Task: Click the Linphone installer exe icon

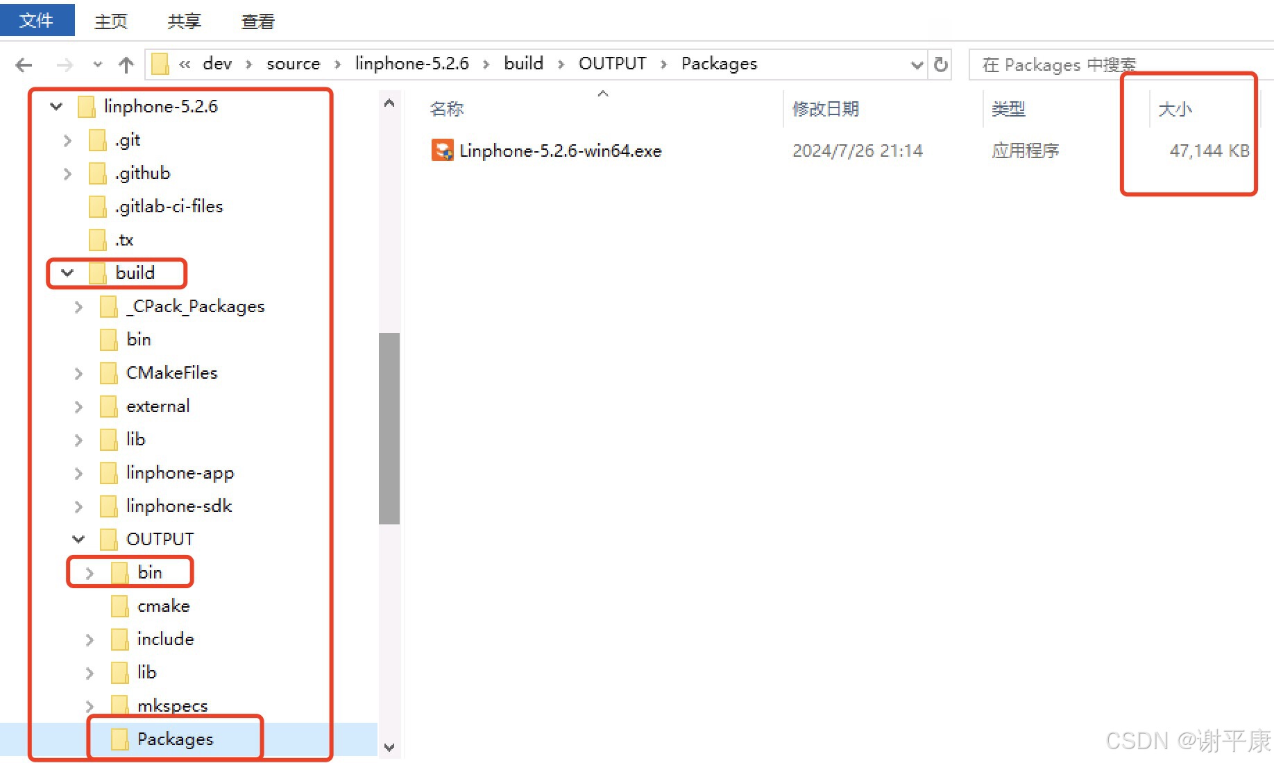Action: click(443, 151)
